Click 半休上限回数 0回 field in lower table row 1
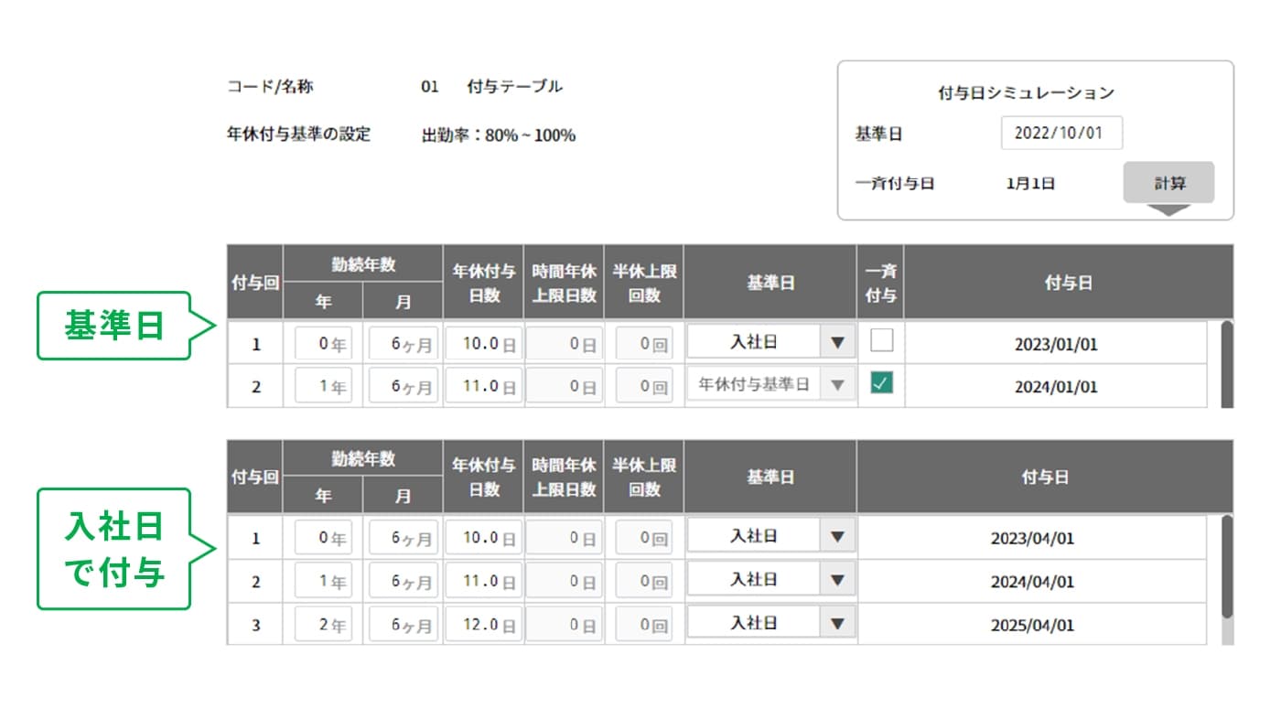Image resolution: width=1281 pixels, height=719 pixels. 644,538
